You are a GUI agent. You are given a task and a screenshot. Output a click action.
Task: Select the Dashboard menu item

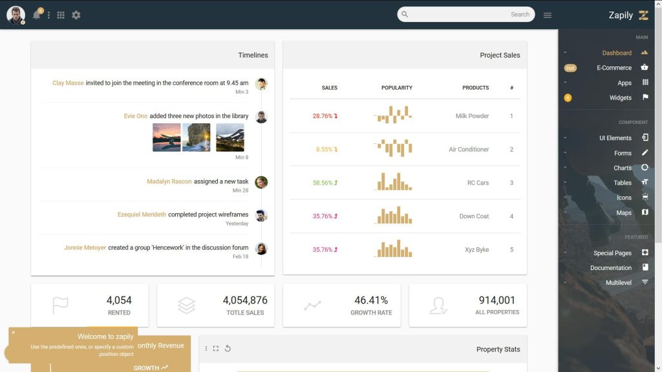617,52
